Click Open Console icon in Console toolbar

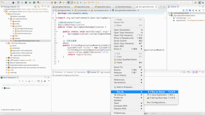188,72
